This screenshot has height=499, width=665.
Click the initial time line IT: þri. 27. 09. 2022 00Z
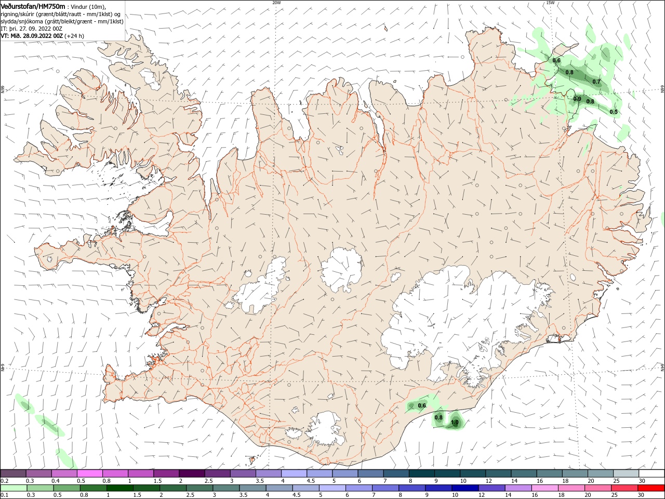pyautogui.click(x=32, y=29)
